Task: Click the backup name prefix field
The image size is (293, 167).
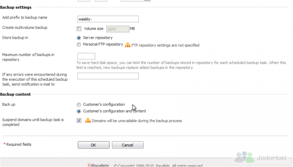Action: tap(108, 19)
